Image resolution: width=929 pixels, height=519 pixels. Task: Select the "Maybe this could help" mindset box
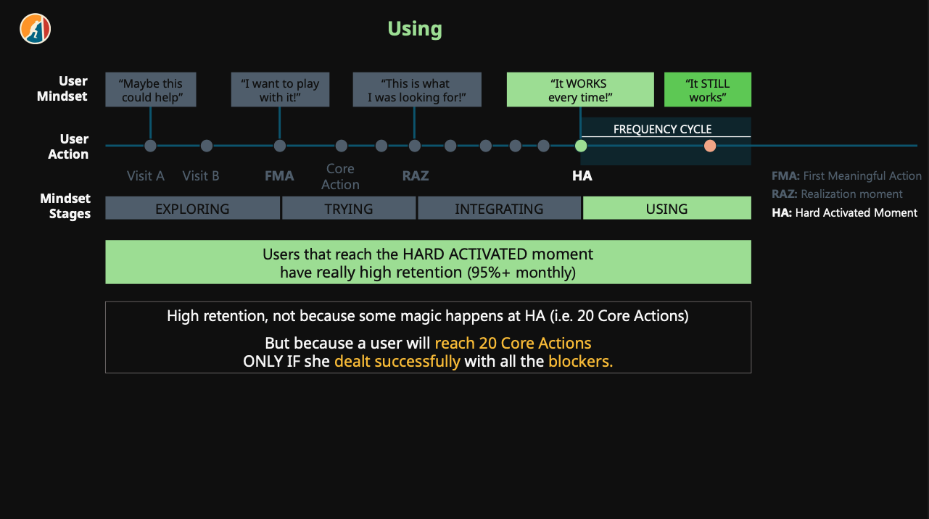(x=151, y=90)
